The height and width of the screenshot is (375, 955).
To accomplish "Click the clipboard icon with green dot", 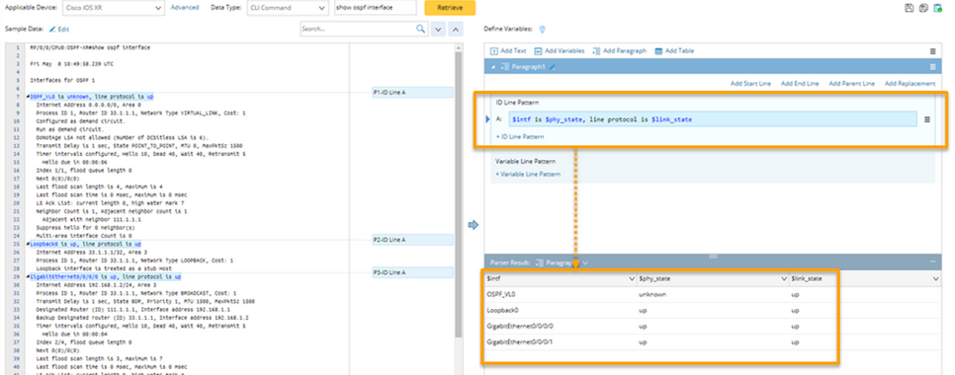I will 938,8.
